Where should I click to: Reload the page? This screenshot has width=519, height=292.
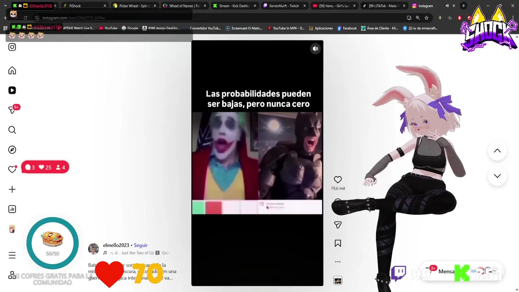[x=25, y=18]
